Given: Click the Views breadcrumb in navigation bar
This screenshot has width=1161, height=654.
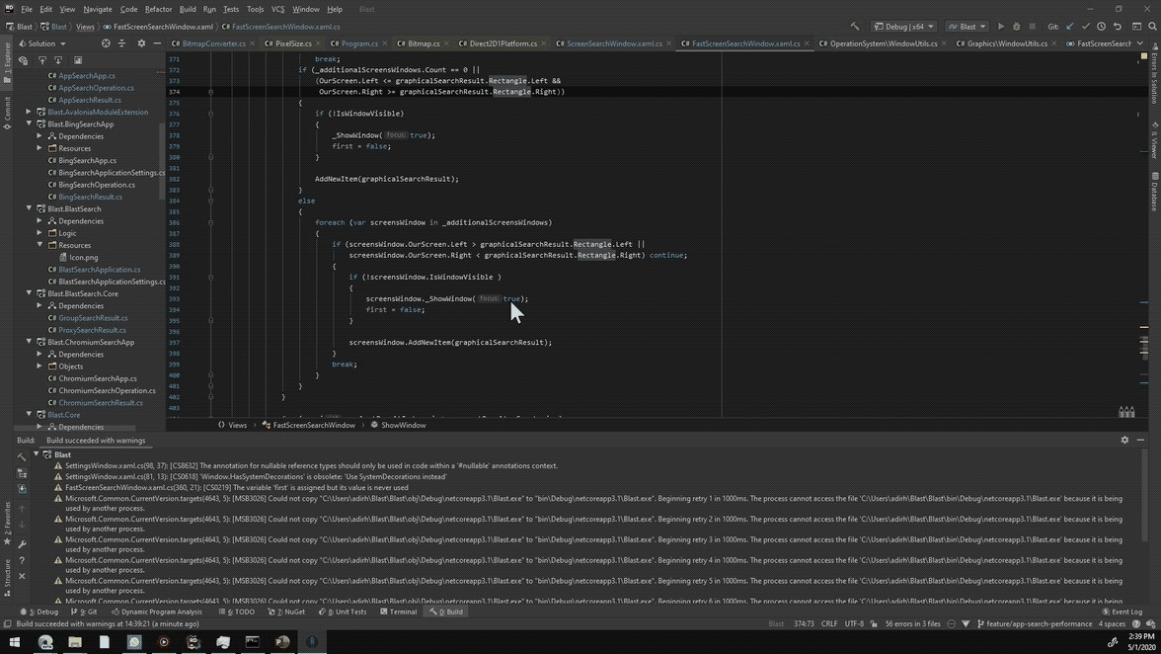Looking at the screenshot, I should 85,27.
